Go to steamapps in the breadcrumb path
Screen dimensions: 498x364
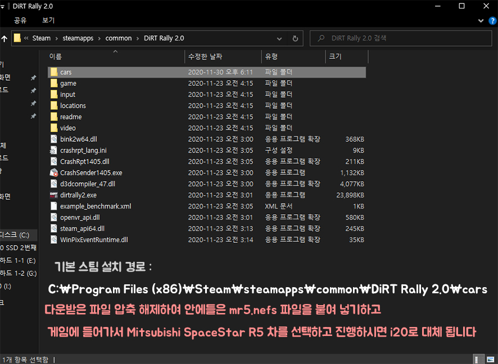coord(78,38)
